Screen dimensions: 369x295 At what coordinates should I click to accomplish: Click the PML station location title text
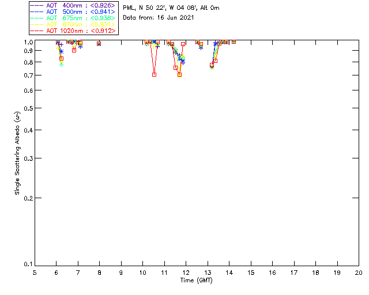tap(171, 8)
